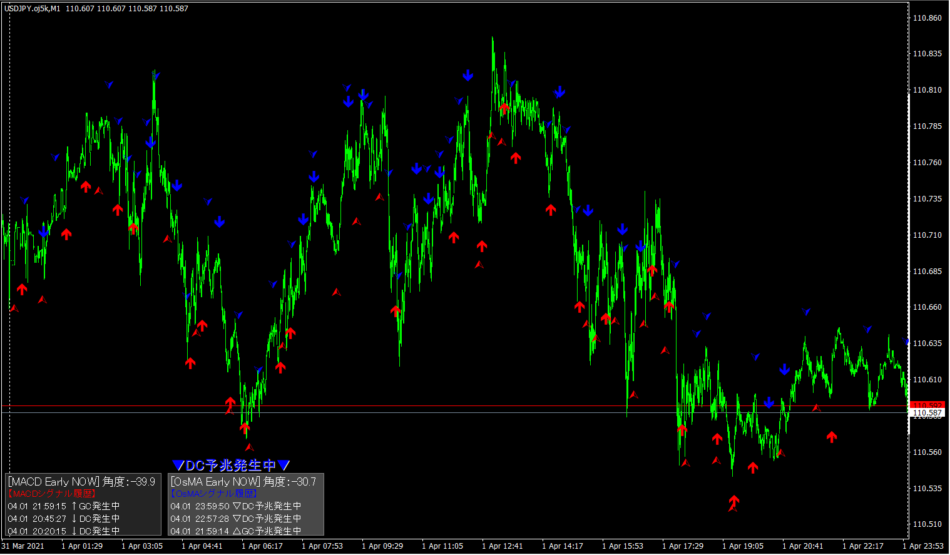Viewport: 950px width, 555px height.
Task: Click the upward triangle on the 21:59:14 GC予兆発生中 row
Action: (237, 531)
